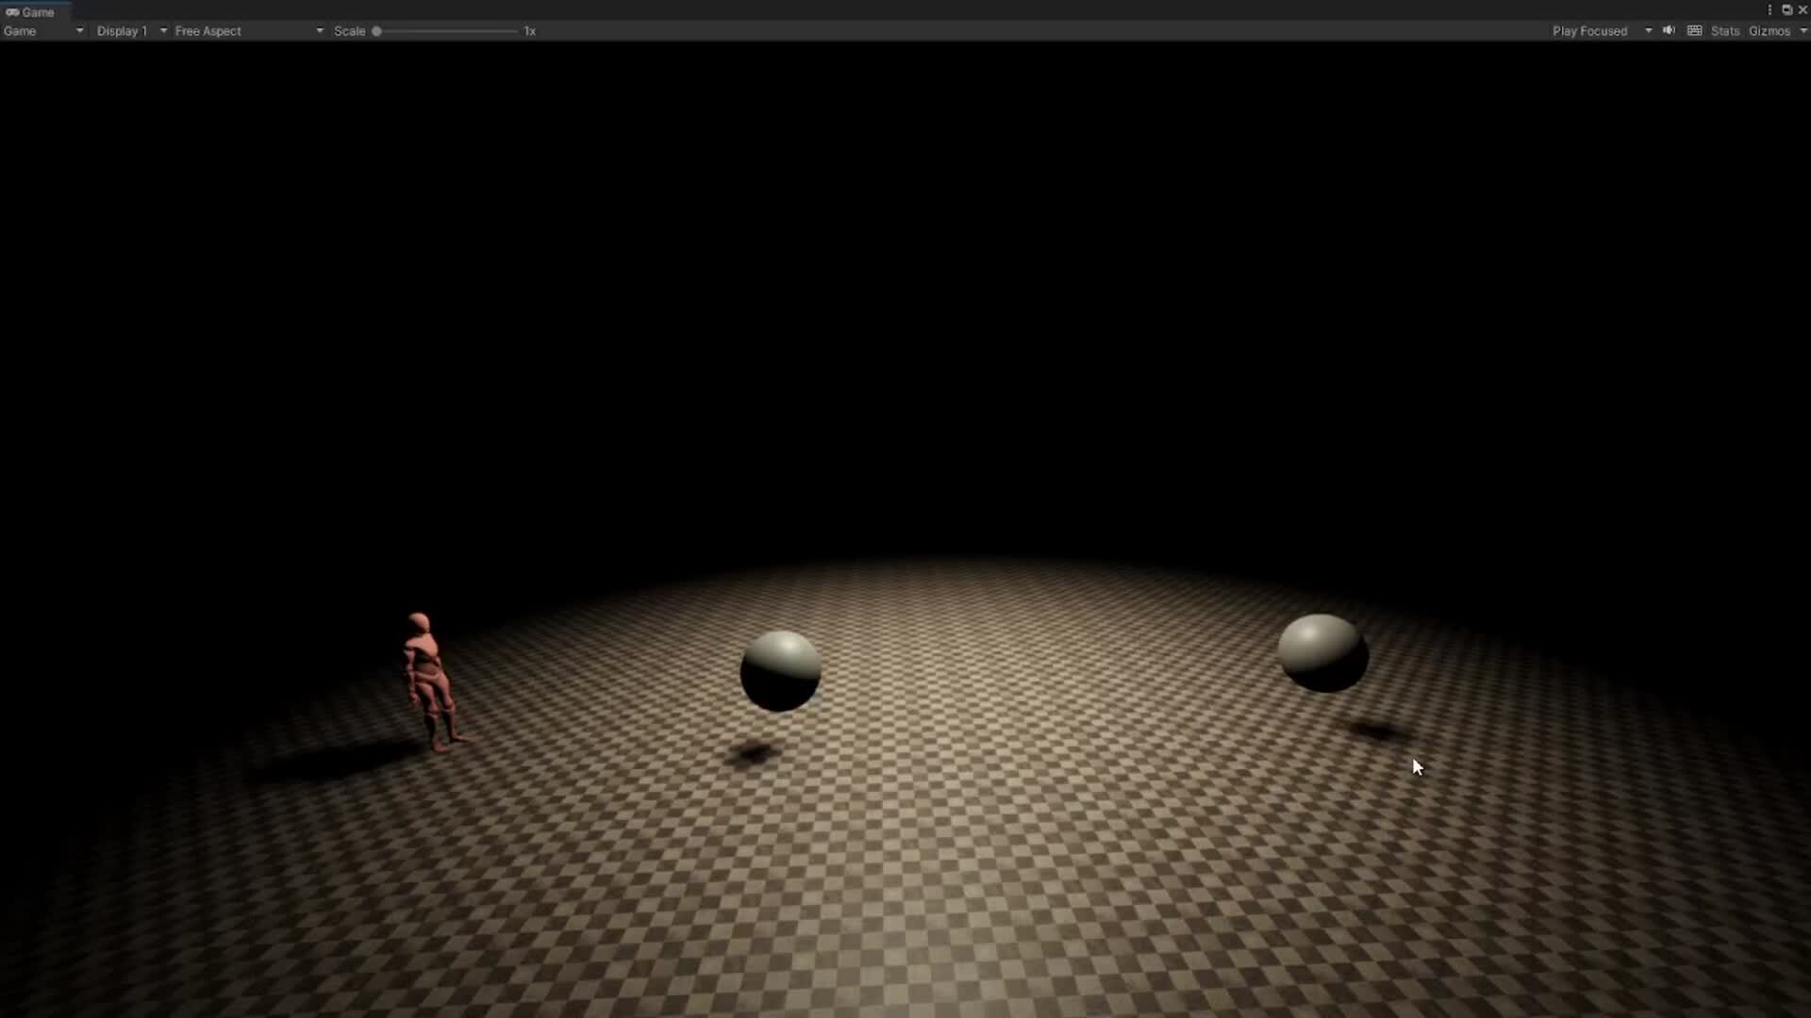The image size is (1811, 1018).
Task: Click the 1x scale value label
Action: tap(529, 31)
